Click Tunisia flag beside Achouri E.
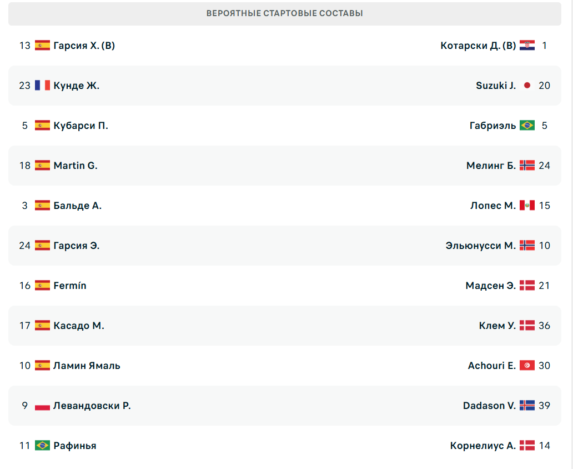This screenshot has height=469, width=573. [527, 366]
